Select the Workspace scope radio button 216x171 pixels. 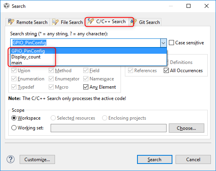(14, 118)
